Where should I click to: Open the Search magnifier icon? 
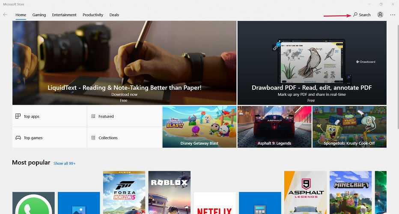355,15
